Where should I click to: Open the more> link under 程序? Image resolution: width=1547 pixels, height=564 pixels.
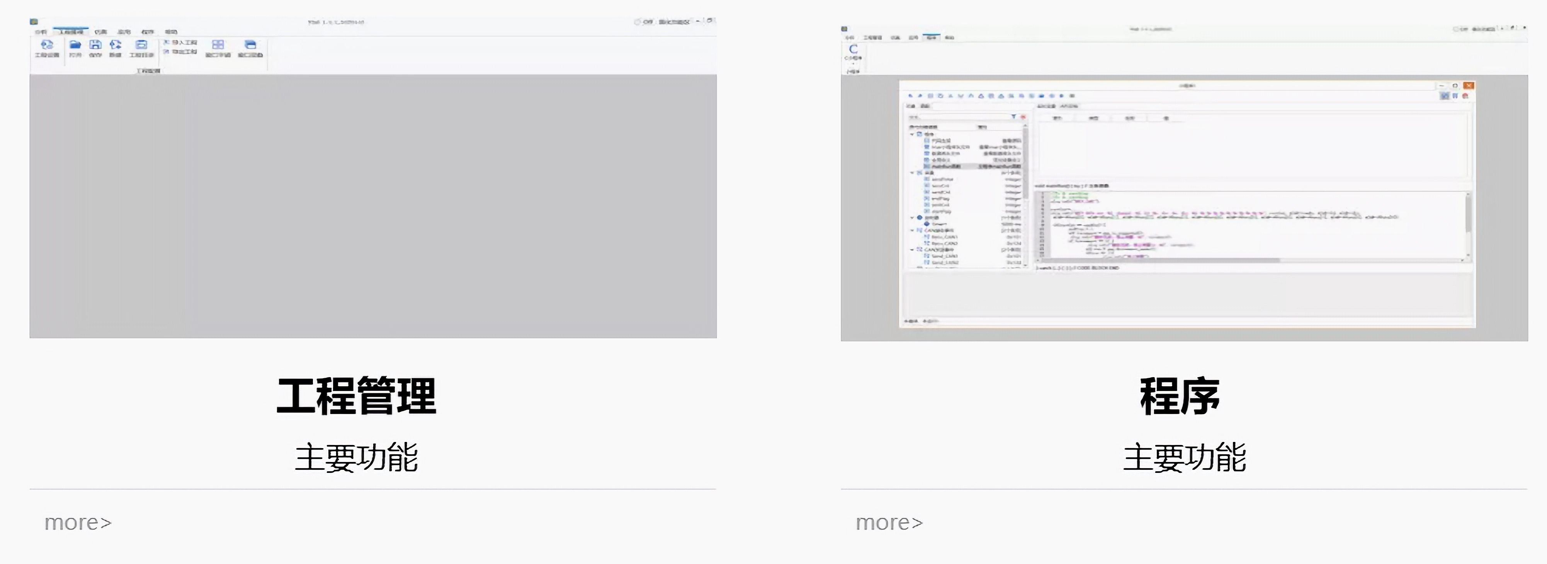click(x=889, y=523)
